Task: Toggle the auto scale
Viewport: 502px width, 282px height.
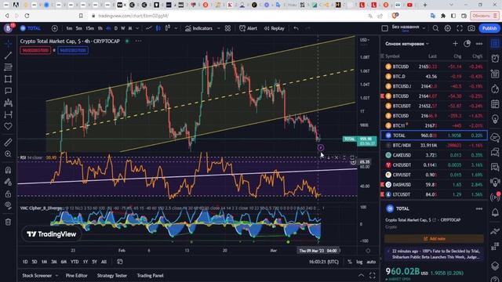Action: 371,262
